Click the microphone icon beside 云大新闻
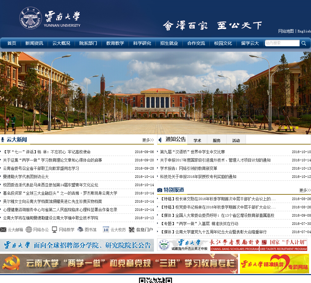311x283 pixels. click(x=3, y=140)
